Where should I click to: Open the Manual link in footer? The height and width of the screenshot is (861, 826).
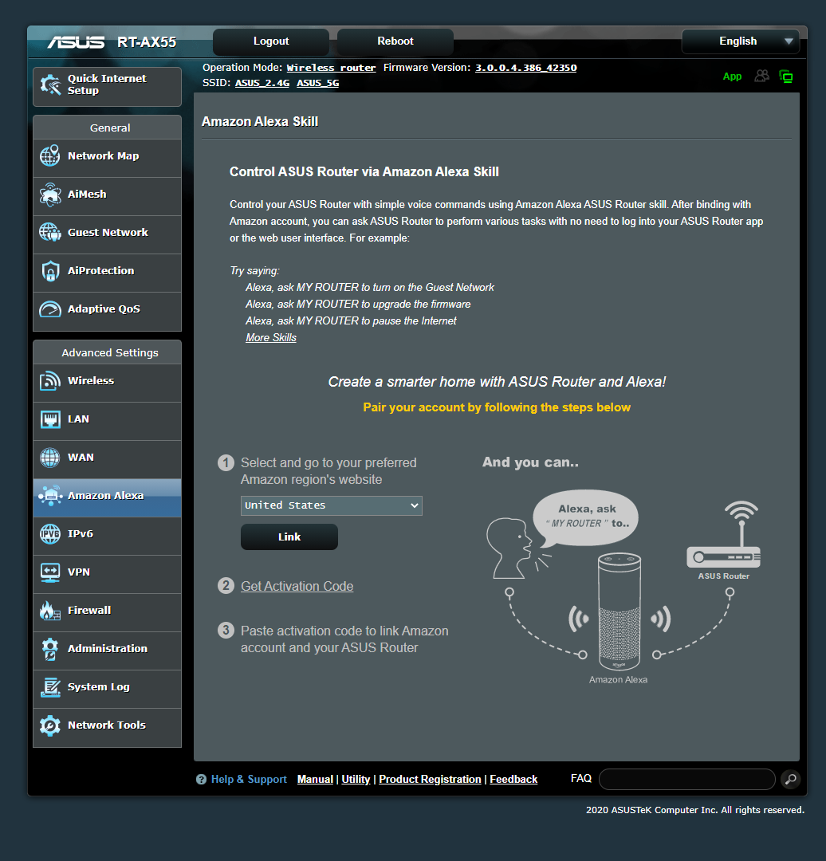[x=315, y=779]
